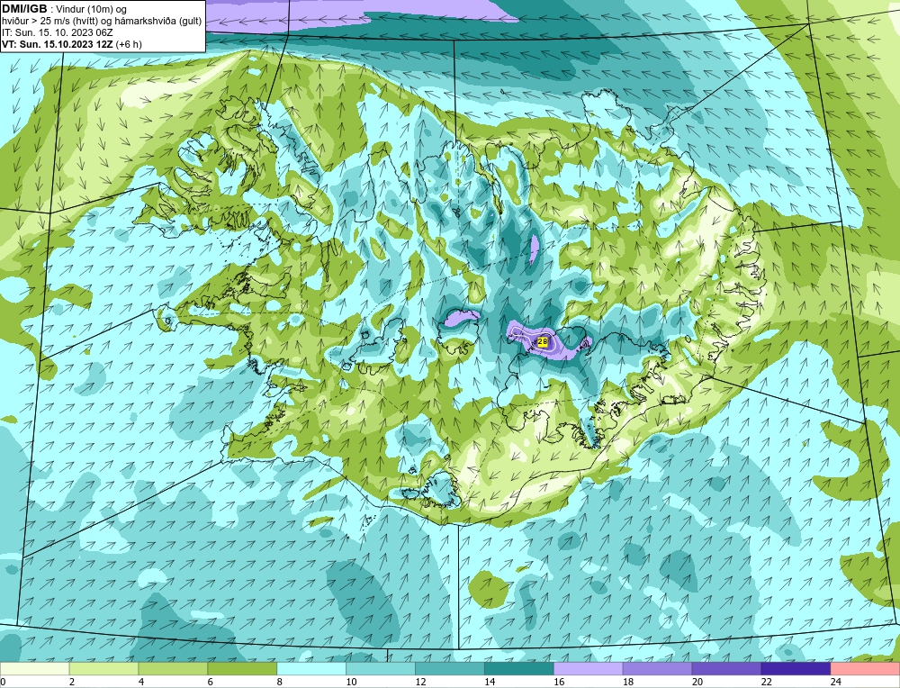Select the pink above-24 m/s swatch
Screen dimensions: 900x688
pos(866,668)
